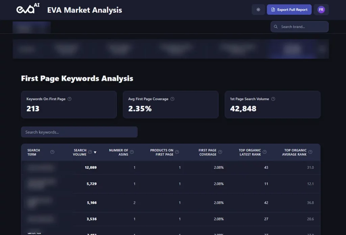
Task: Toggle the Search Volume sort arrow
Action: click(95, 152)
